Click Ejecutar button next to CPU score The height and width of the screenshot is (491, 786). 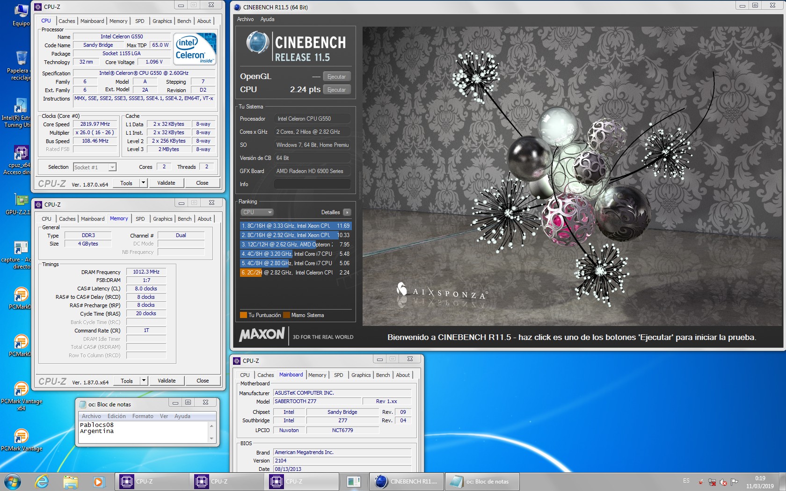pos(336,90)
